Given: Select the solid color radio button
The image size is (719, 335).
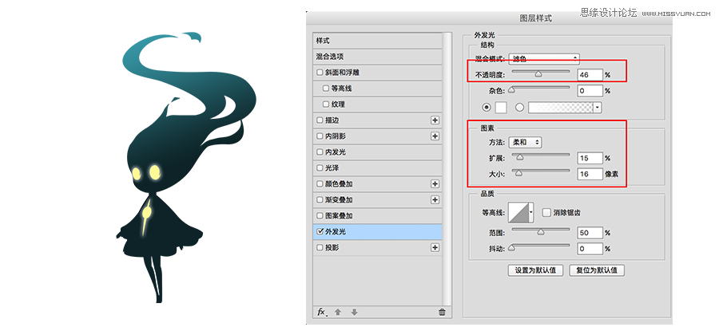Looking at the screenshot, I should tap(487, 108).
